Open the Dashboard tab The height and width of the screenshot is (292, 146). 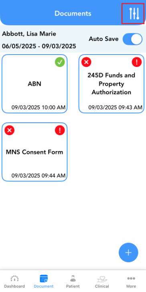(x=14, y=282)
